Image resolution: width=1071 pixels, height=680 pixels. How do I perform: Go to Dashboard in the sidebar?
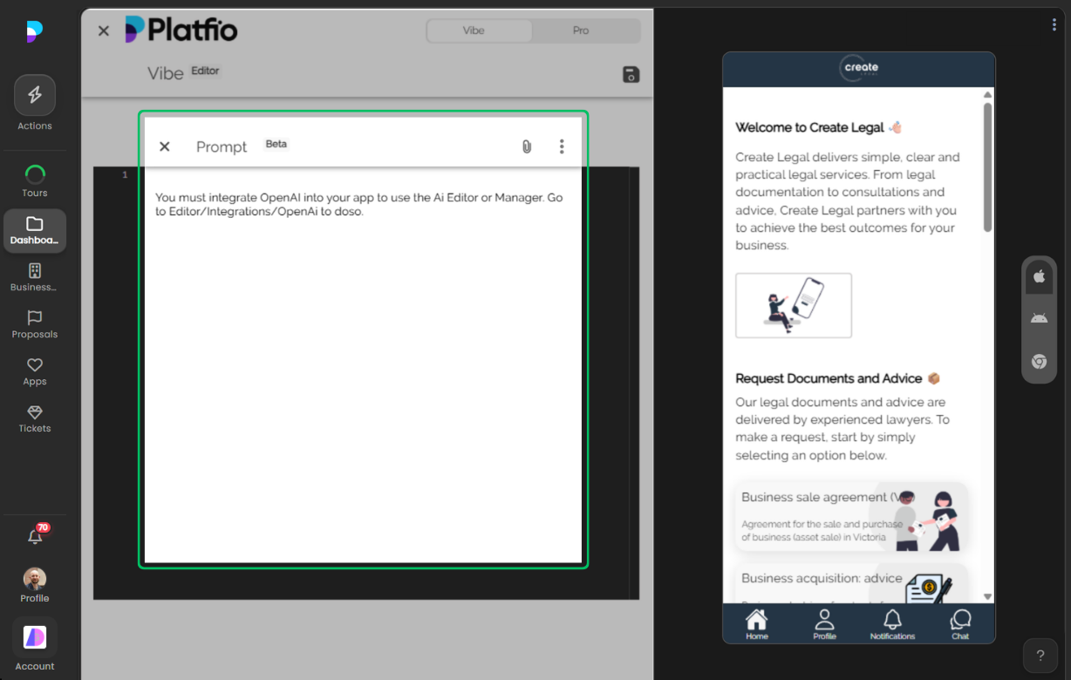[35, 231]
